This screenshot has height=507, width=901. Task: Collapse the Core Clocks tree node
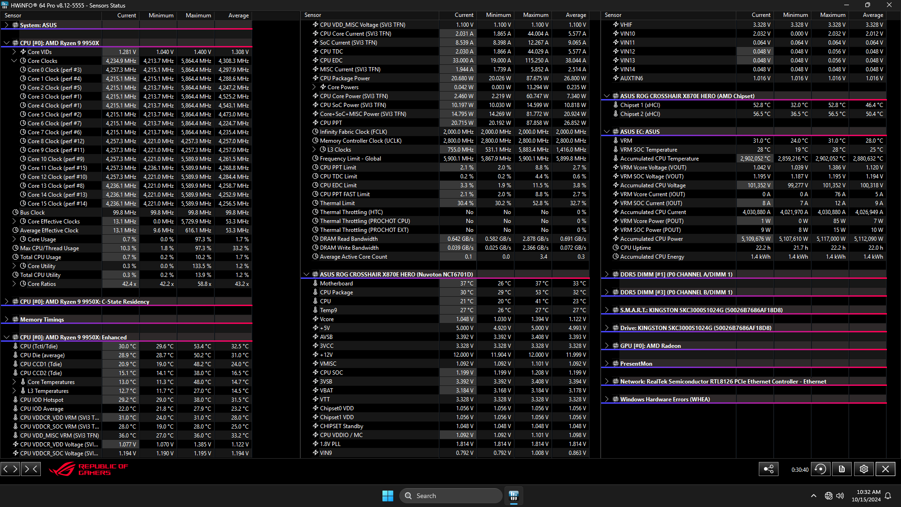[14, 61]
